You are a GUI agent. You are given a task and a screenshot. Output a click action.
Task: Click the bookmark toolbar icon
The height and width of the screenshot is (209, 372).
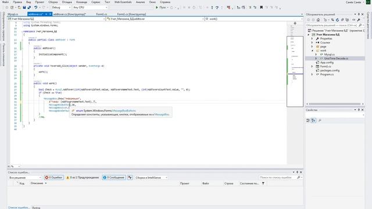click(261, 8)
